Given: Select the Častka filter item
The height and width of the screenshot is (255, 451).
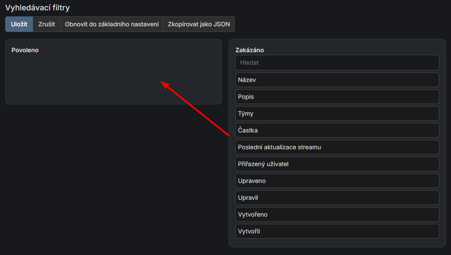Looking at the screenshot, I should (337, 130).
